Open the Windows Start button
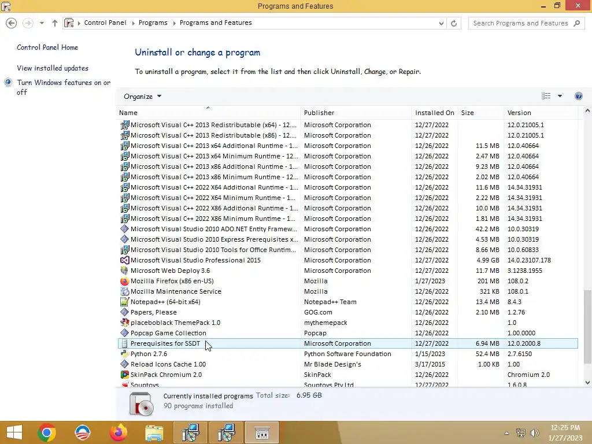This screenshot has width=592, height=444. [14, 432]
